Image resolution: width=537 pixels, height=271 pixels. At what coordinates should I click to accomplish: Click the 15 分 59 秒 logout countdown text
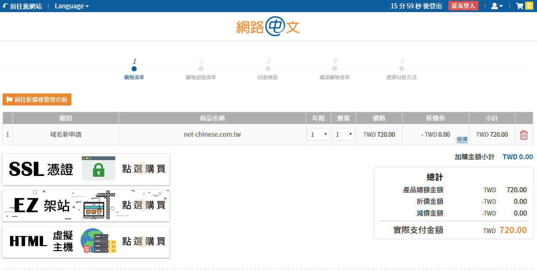(416, 6)
